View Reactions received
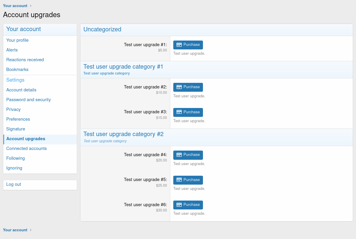This screenshot has height=239, width=356. pos(25,60)
